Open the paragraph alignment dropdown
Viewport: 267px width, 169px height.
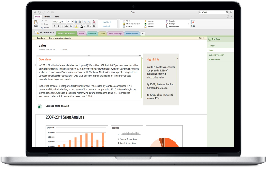coord(89,26)
